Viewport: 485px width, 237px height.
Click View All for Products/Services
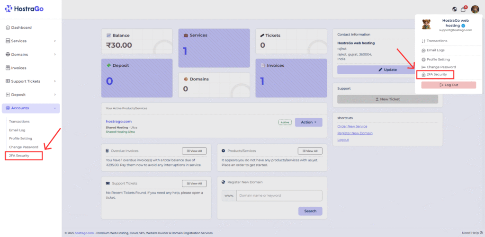(310, 151)
